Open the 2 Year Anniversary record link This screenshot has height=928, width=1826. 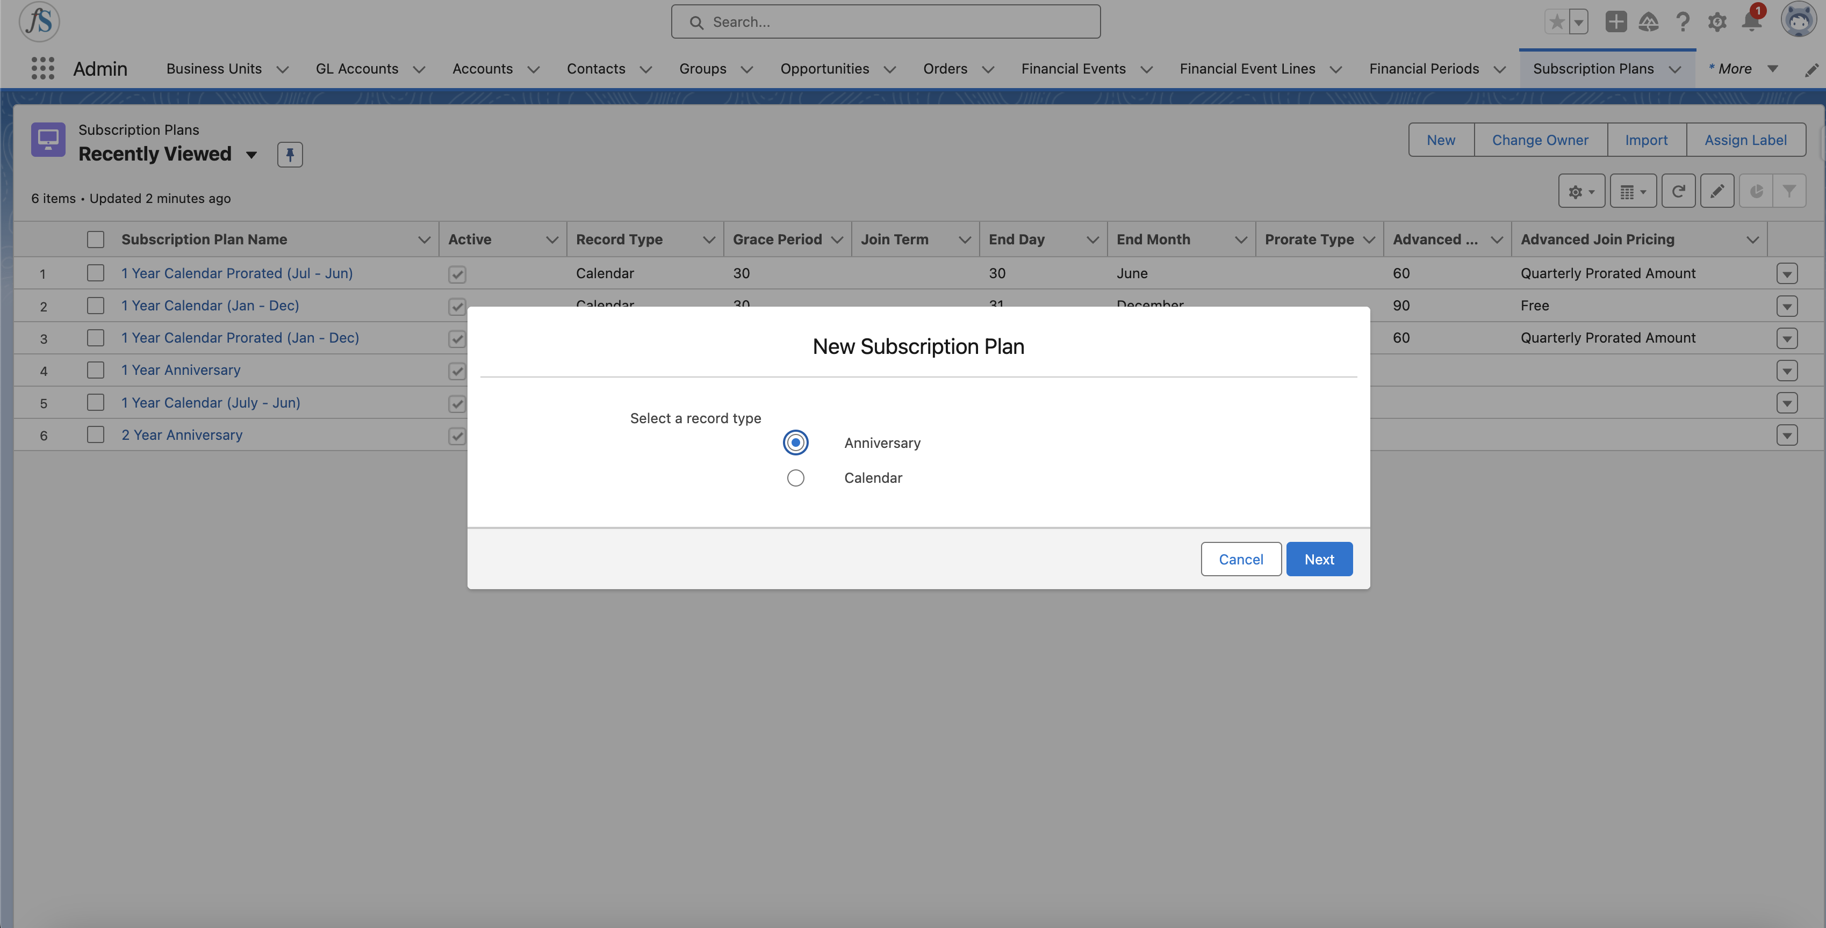(182, 435)
